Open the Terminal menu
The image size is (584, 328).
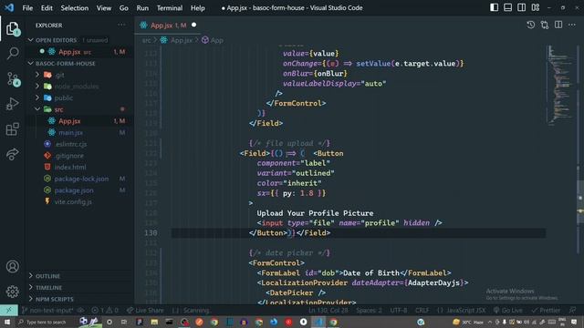pos(170,8)
